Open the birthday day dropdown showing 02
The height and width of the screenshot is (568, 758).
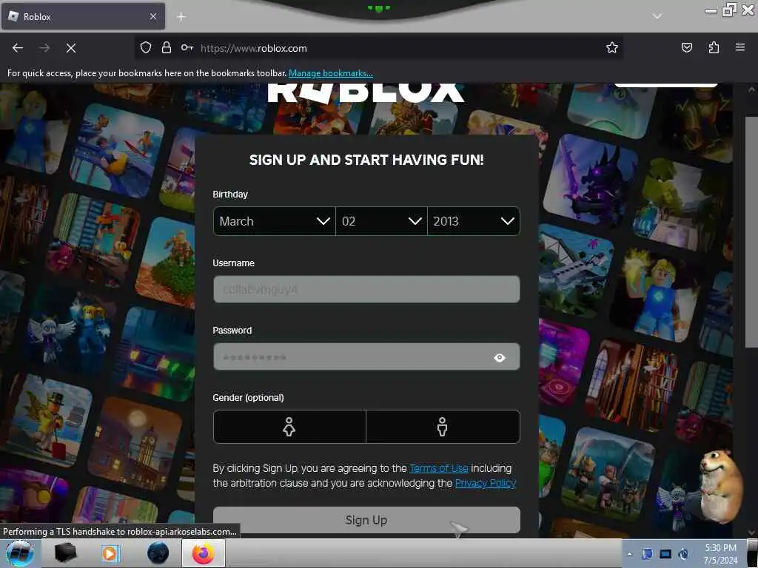381,221
